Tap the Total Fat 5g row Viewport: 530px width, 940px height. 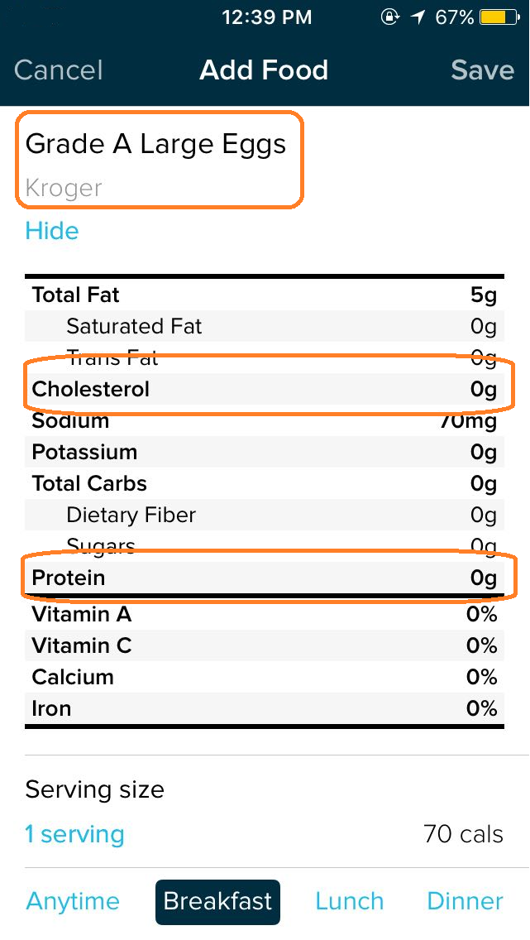tap(265, 295)
